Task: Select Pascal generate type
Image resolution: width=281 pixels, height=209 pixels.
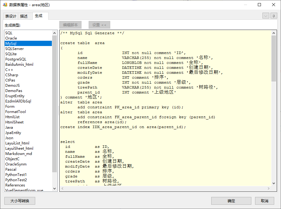Action: tap(28, 169)
